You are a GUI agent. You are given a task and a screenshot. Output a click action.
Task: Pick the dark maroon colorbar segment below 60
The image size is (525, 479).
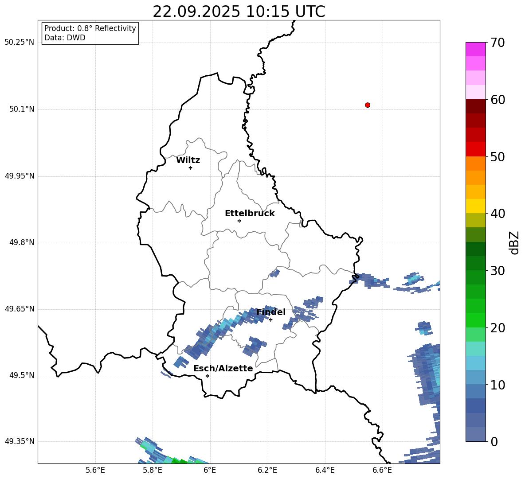475,107
